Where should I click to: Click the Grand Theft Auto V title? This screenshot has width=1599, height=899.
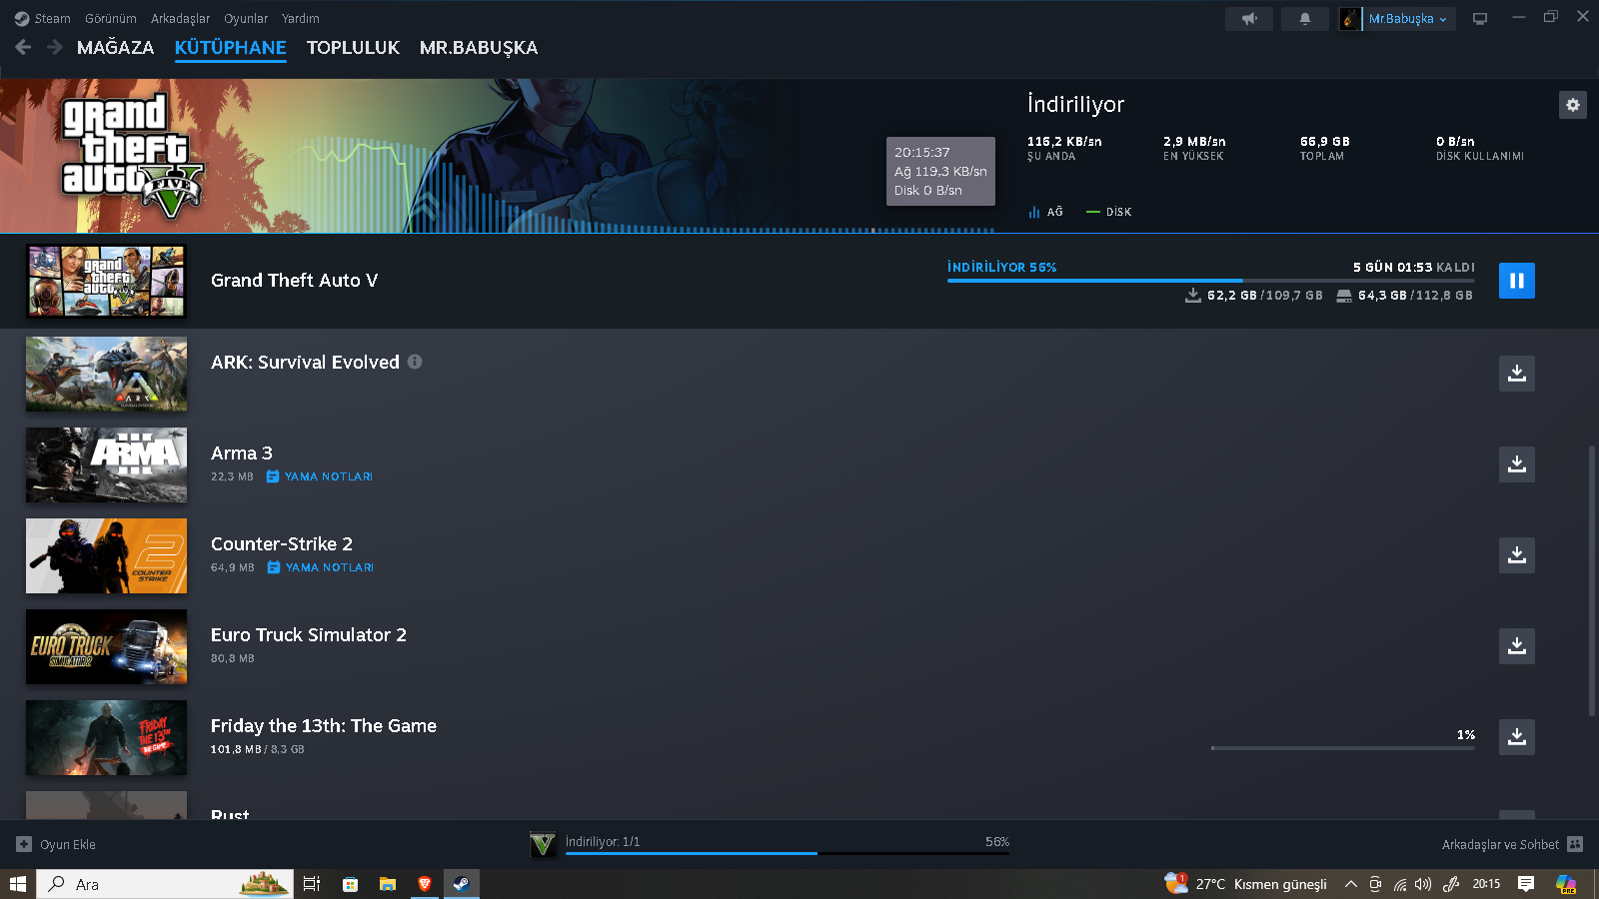(295, 281)
